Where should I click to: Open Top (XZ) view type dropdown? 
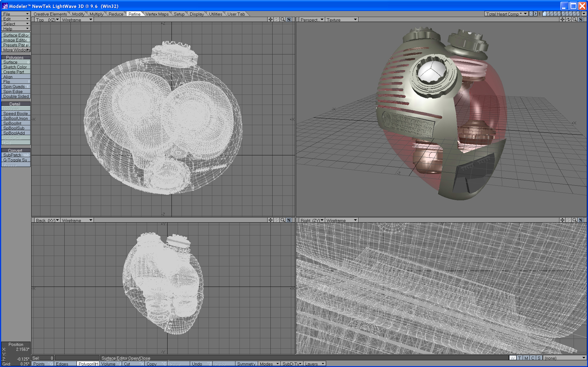47,20
